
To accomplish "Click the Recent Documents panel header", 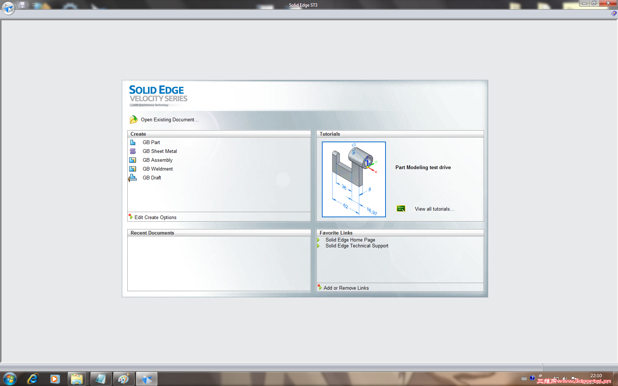I will pos(219,233).
